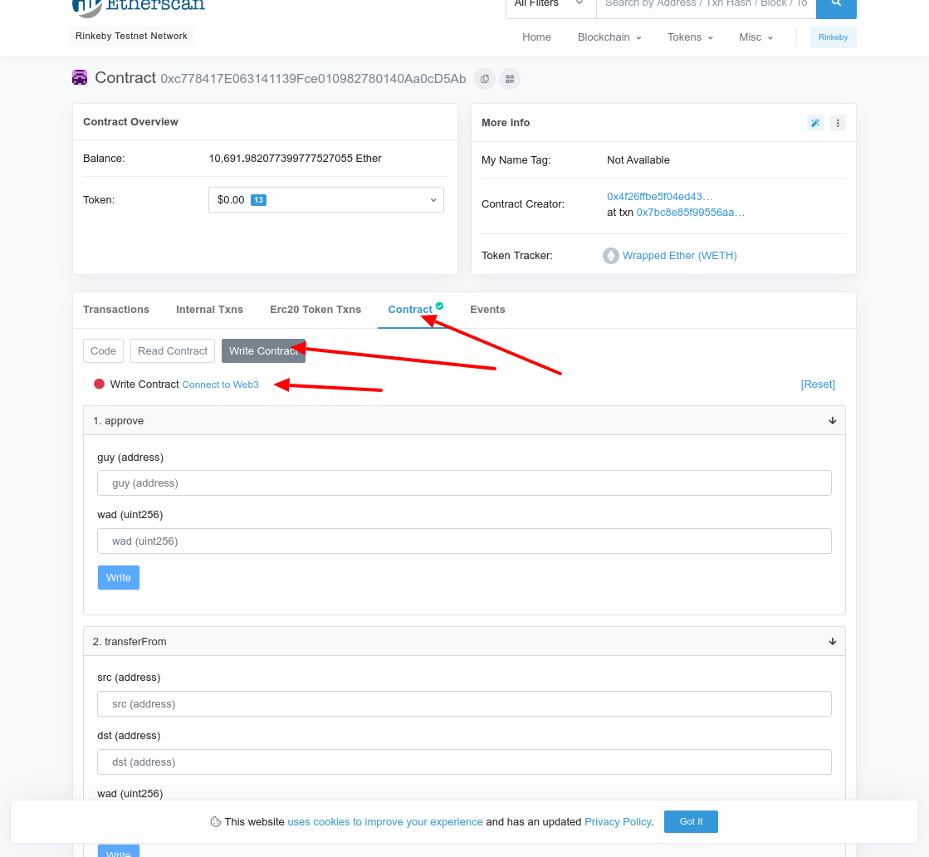Open the All Filters dropdown
The width and height of the screenshot is (929, 857).
550,5
